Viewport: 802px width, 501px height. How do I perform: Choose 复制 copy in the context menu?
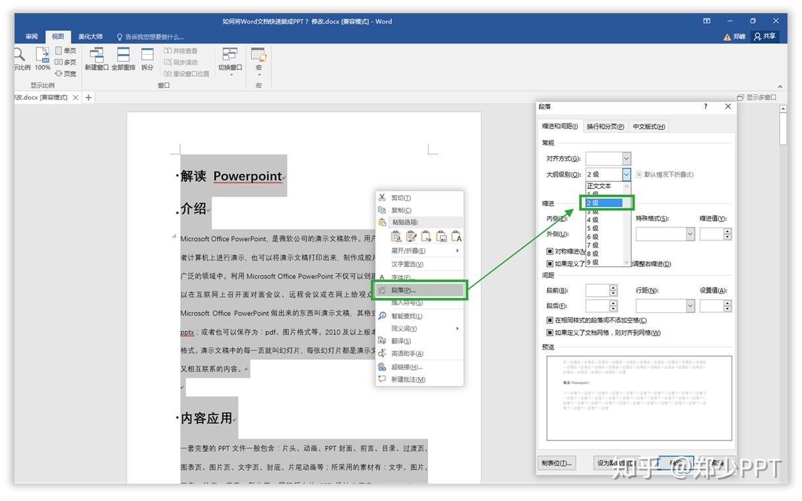coord(420,210)
